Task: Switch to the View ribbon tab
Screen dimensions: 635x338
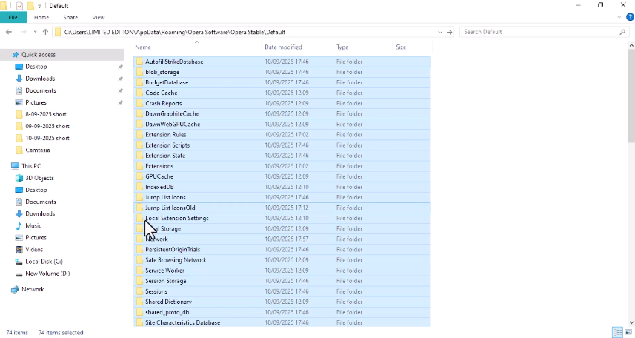Action: point(98,16)
